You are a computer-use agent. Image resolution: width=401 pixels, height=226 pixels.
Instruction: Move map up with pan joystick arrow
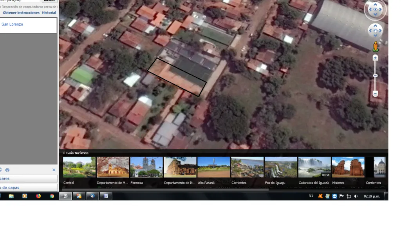click(375, 26)
